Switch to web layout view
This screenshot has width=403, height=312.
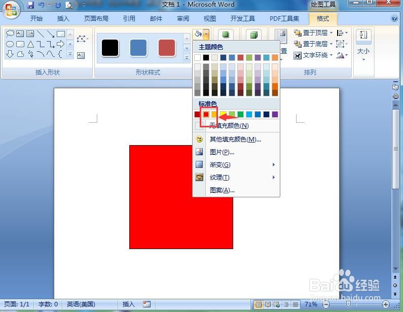coord(277,304)
